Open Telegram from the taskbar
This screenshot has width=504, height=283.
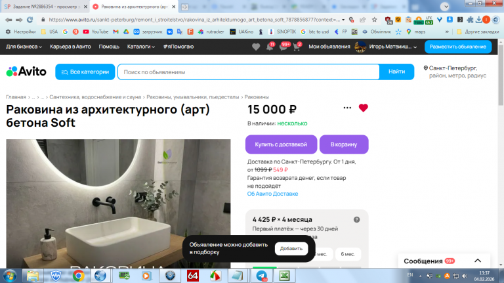(x=262, y=276)
